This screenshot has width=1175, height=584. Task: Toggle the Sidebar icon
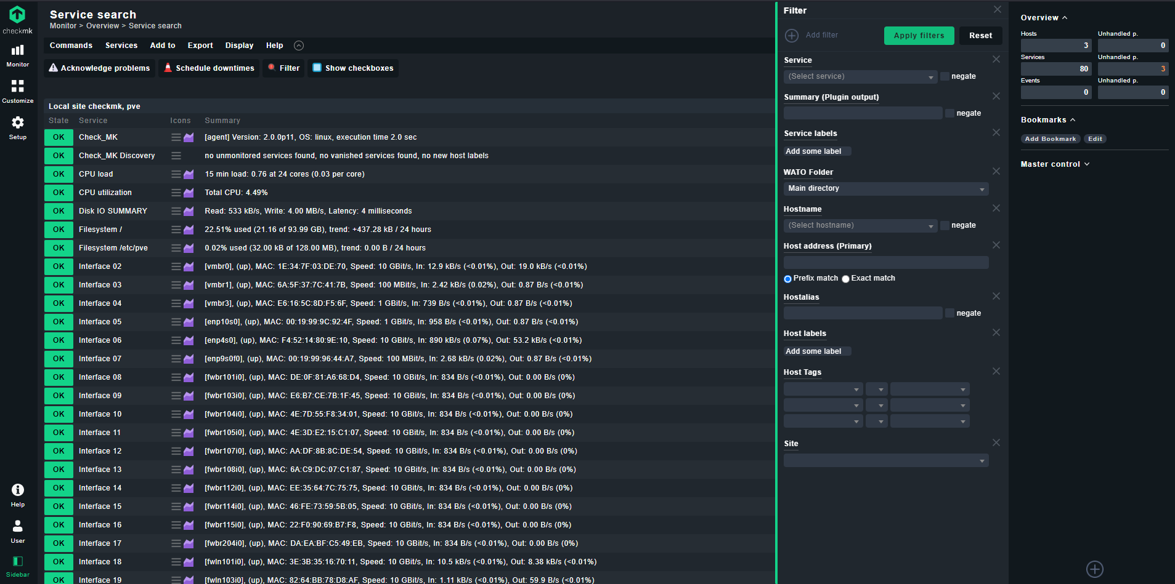[x=18, y=566]
